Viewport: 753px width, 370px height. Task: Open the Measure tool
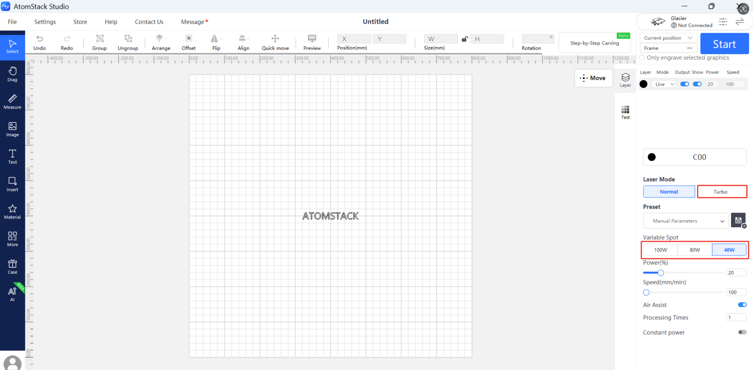(13, 101)
